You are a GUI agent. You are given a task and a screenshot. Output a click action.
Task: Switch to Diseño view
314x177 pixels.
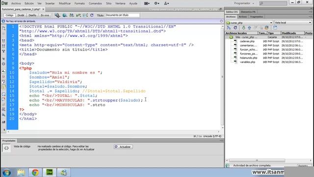tap(32, 15)
